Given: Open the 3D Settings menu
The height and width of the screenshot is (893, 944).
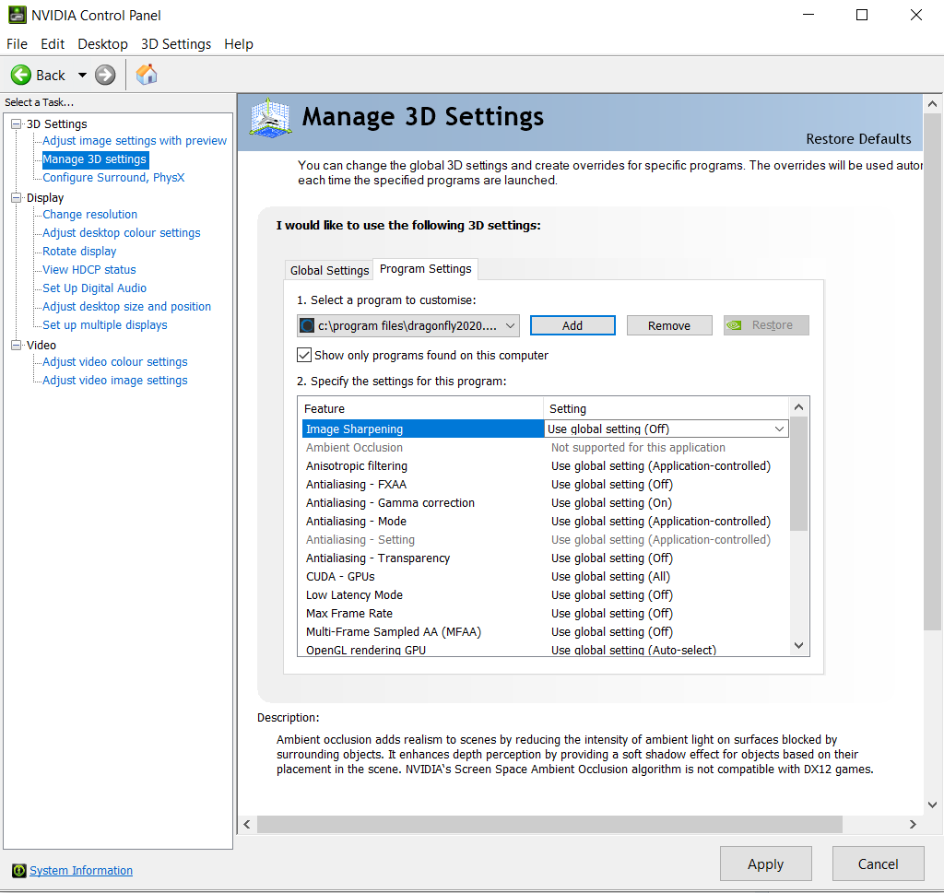Looking at the screenshot, I should pos(176,44).
